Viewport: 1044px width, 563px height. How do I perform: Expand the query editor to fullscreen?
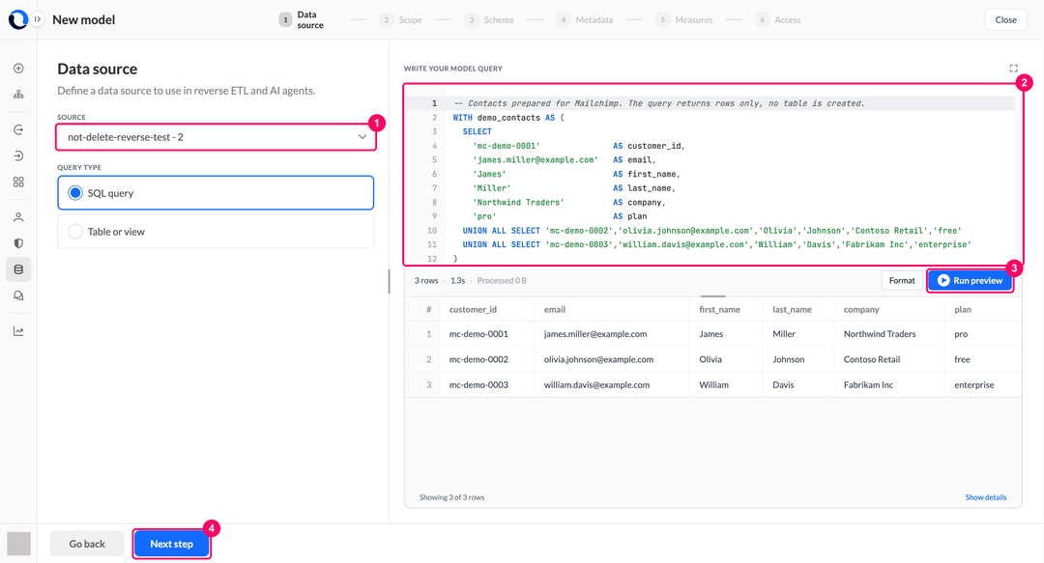(x=1013, y=69)
